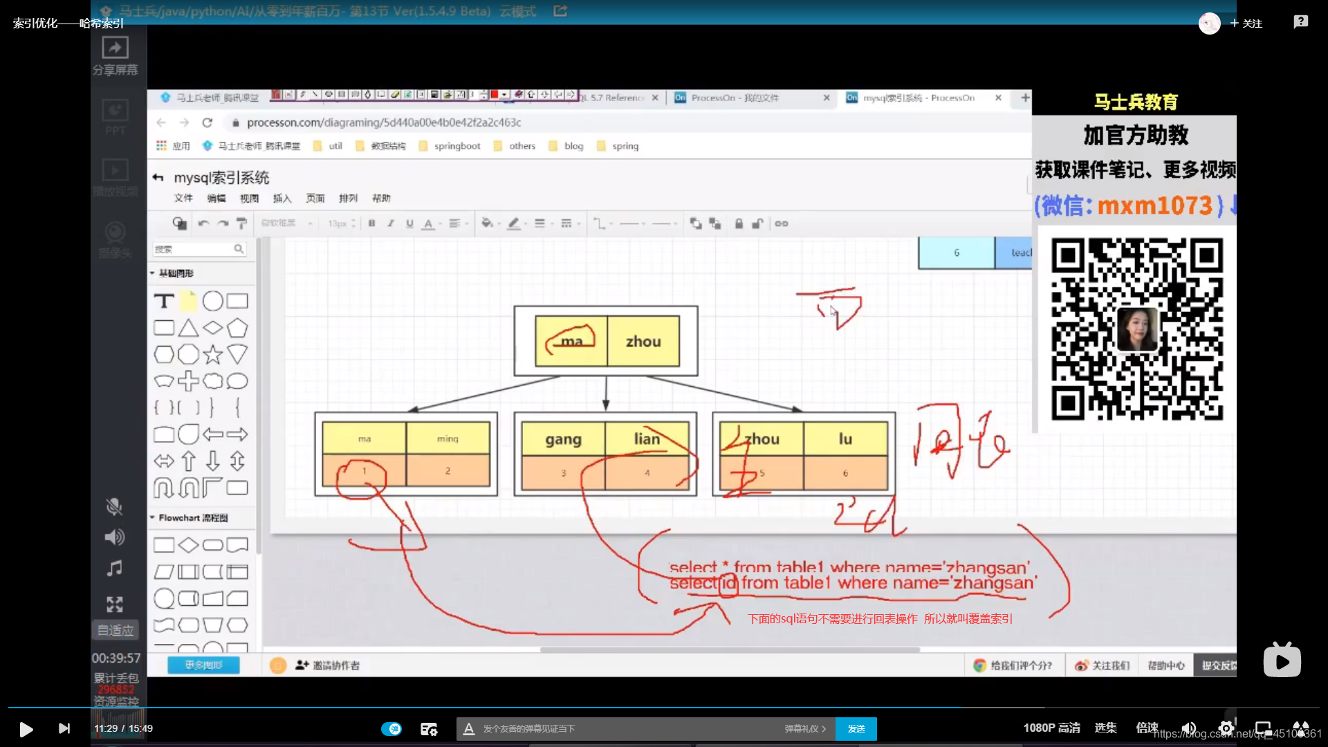Open the springboot bookmark folder

point(450,146)
